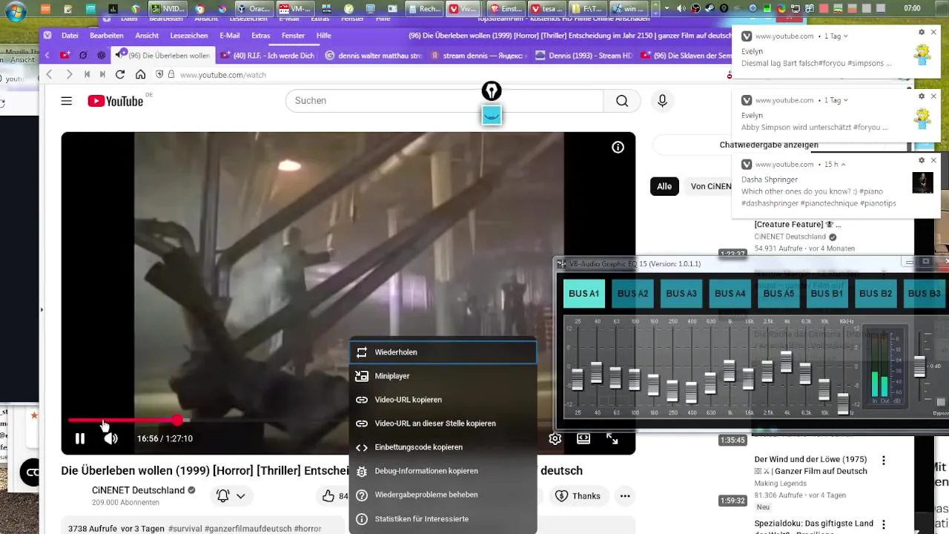Viewport: 949px width, 534px height.
Task: Select BUS B2 in Graphic EQ
Action: click(x=876, y=294)
